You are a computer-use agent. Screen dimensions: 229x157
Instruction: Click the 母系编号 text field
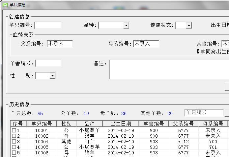146,44
